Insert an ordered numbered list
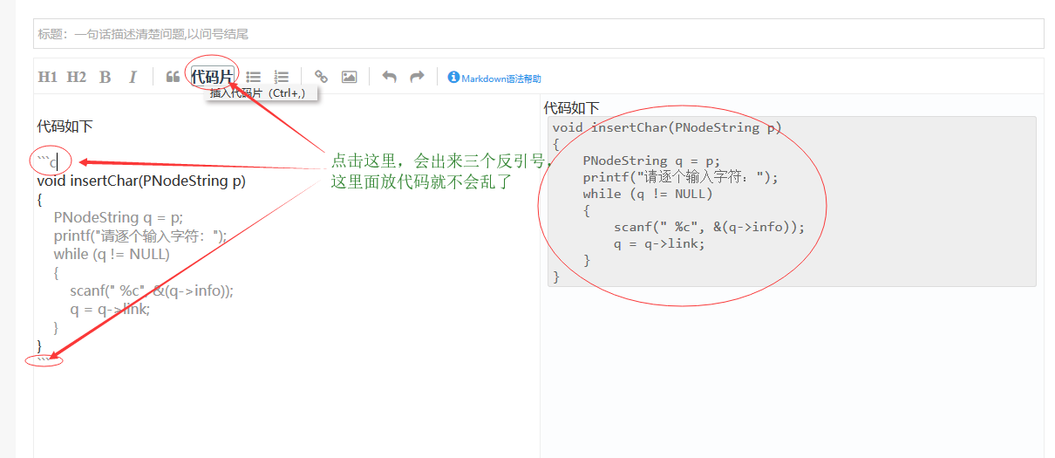 (281, 77)
